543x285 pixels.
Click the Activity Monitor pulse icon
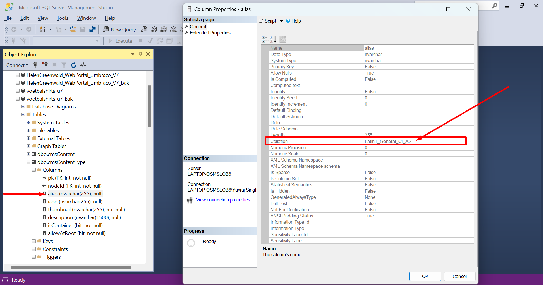[83, 65]
